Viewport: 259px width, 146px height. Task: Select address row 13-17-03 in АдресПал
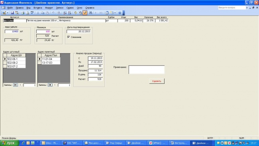(x=51, y=63)
